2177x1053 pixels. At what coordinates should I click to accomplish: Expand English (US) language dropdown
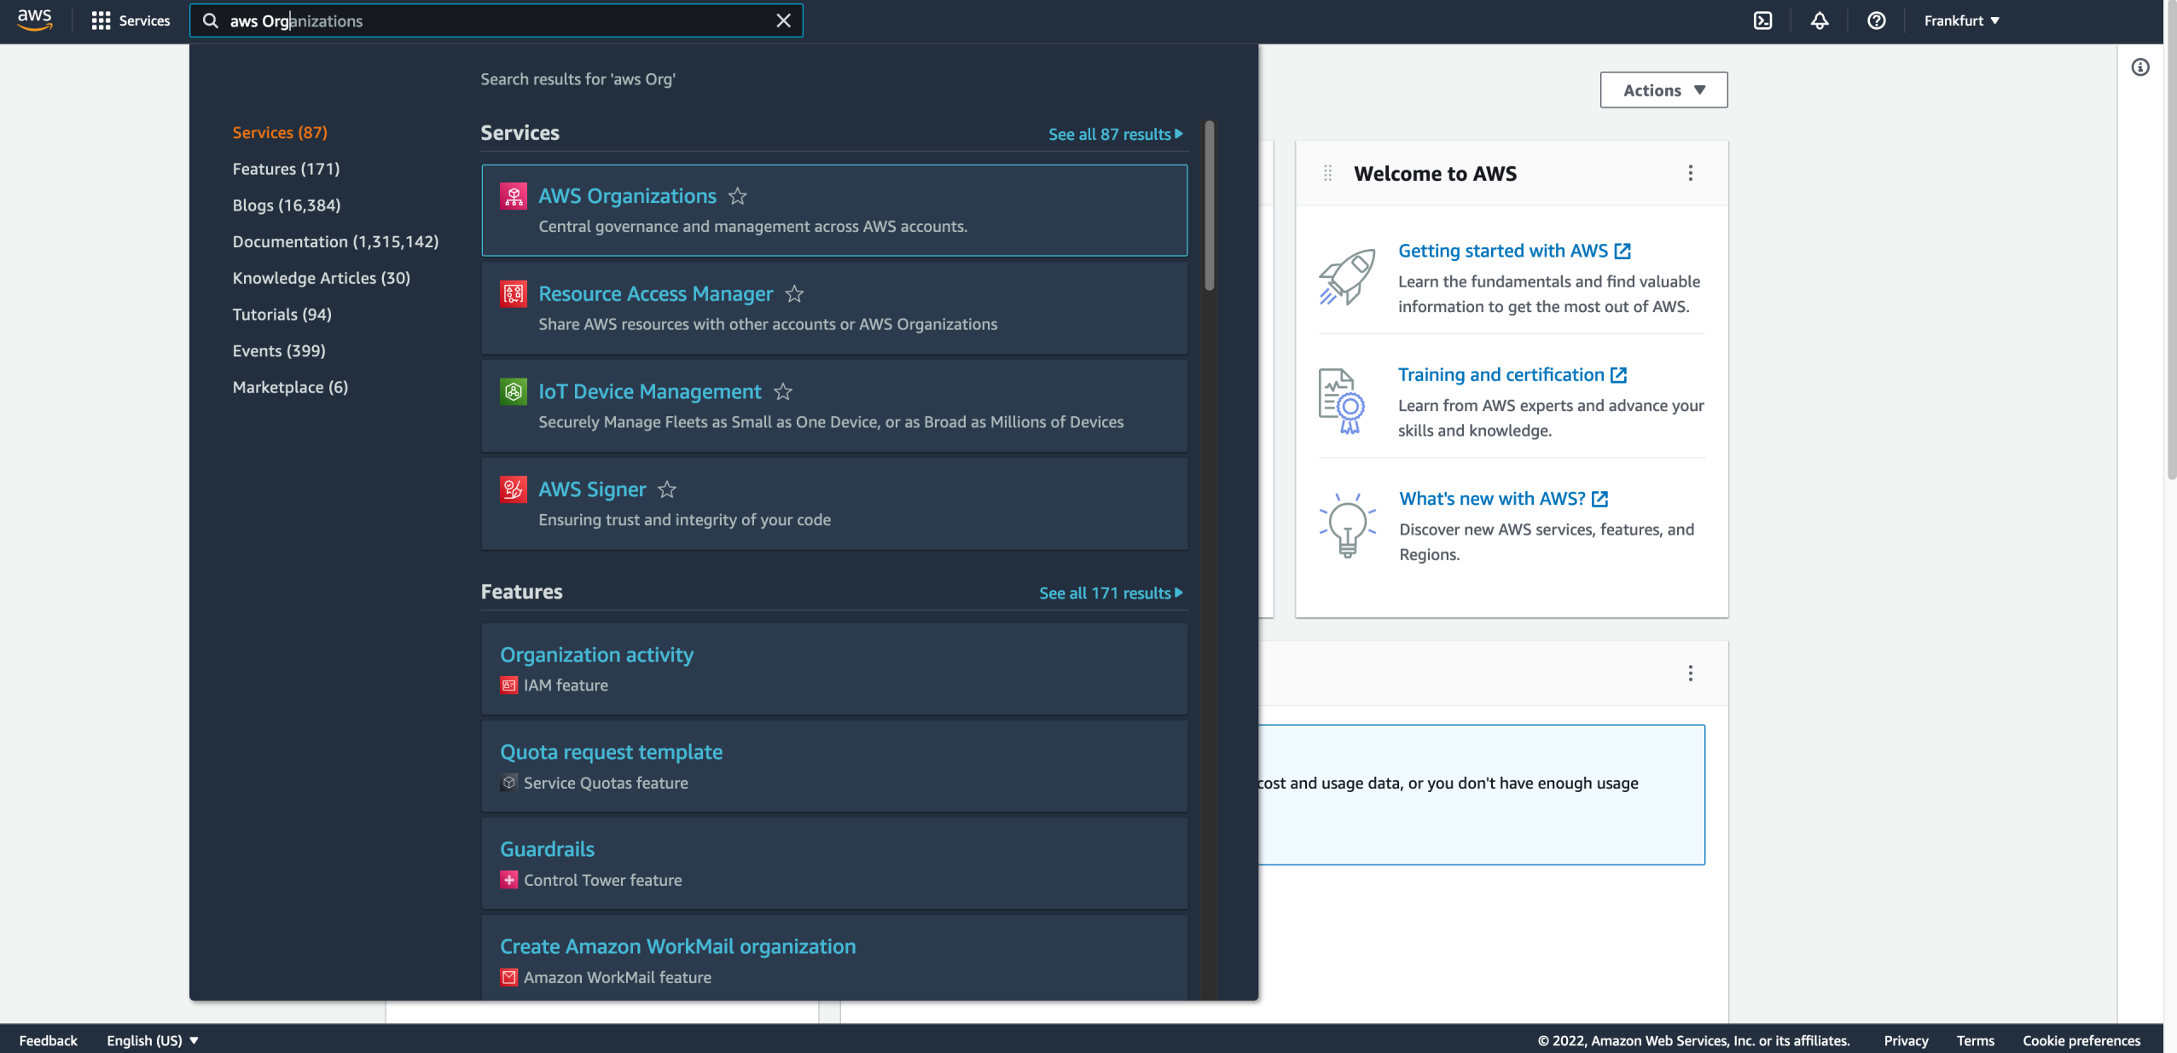[x=153, y=1041]
